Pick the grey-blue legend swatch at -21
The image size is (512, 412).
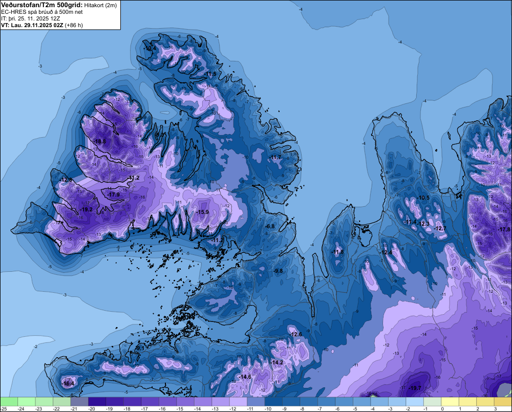(x=79, y=401)
